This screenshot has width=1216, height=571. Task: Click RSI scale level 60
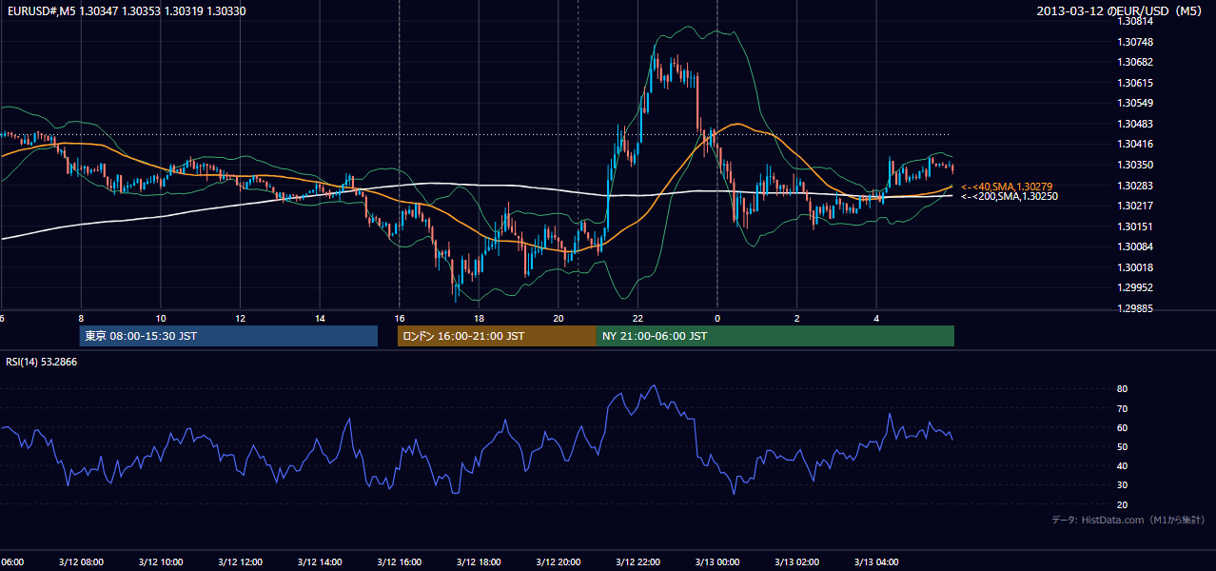point(1122,427)
